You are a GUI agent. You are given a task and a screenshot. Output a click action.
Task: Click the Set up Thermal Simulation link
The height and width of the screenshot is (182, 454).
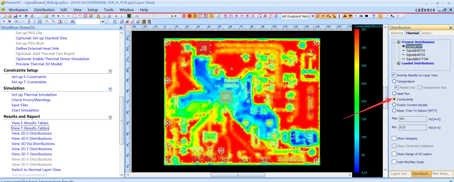(34, 95)
